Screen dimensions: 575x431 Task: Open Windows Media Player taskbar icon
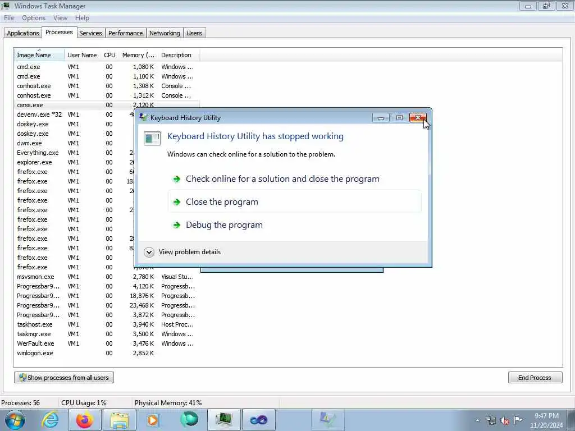click(153, 420)
